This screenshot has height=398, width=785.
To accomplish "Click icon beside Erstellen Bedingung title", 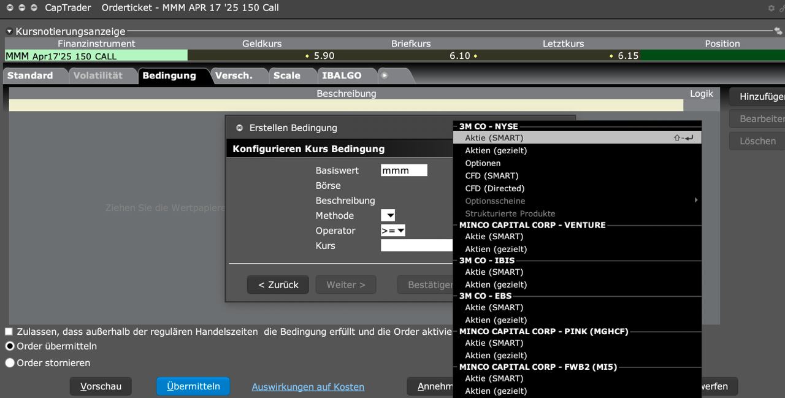I will coord(239,128).
